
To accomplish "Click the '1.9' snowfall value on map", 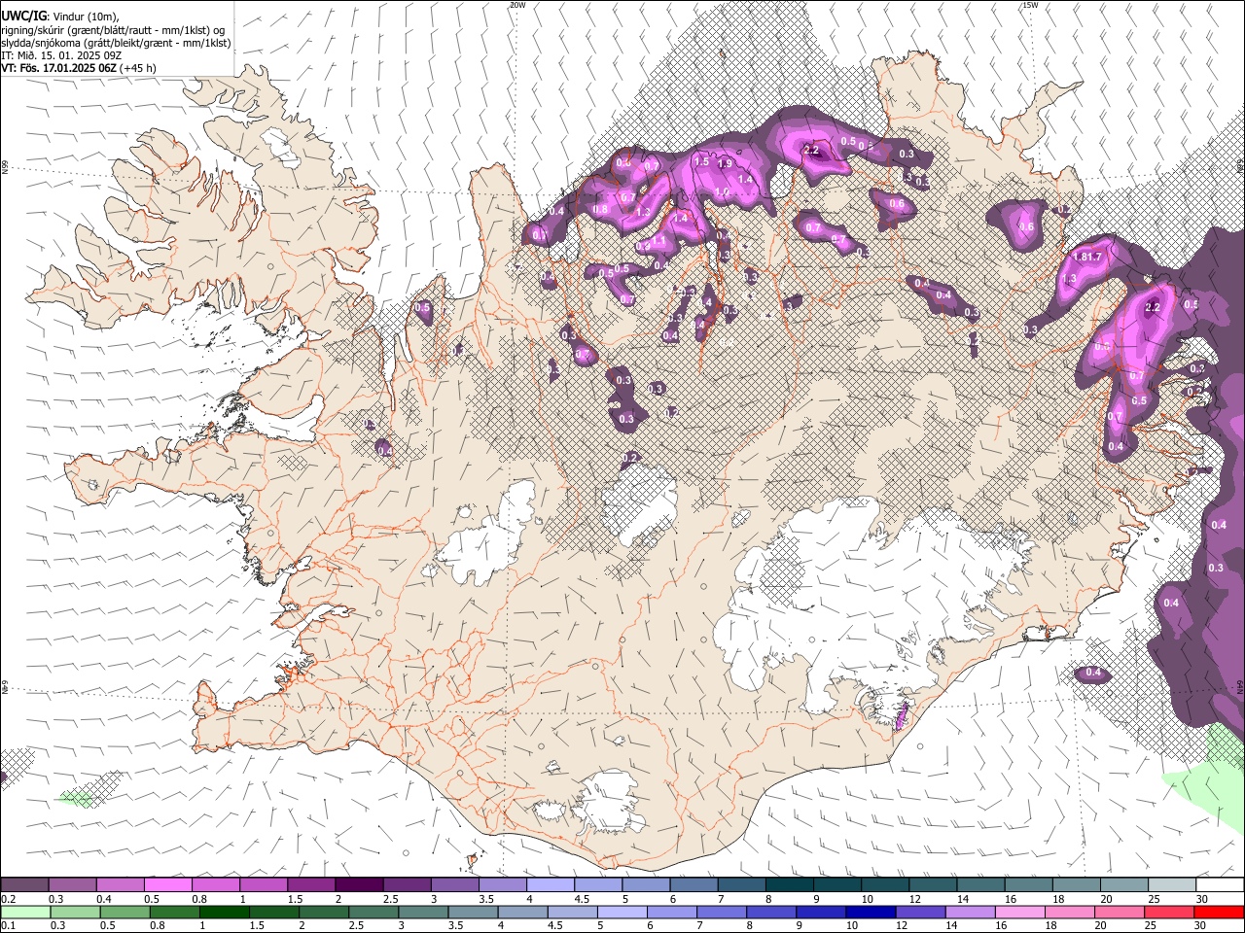I will coord(725,164).
